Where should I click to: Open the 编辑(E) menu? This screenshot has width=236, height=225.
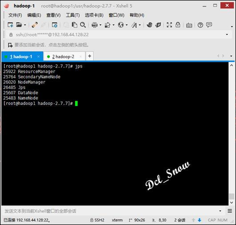[34, 15]
